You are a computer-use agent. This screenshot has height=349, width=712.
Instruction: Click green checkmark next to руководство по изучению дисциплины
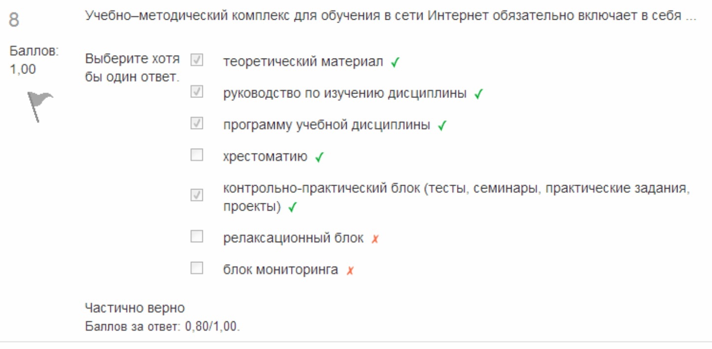[478, 95]
